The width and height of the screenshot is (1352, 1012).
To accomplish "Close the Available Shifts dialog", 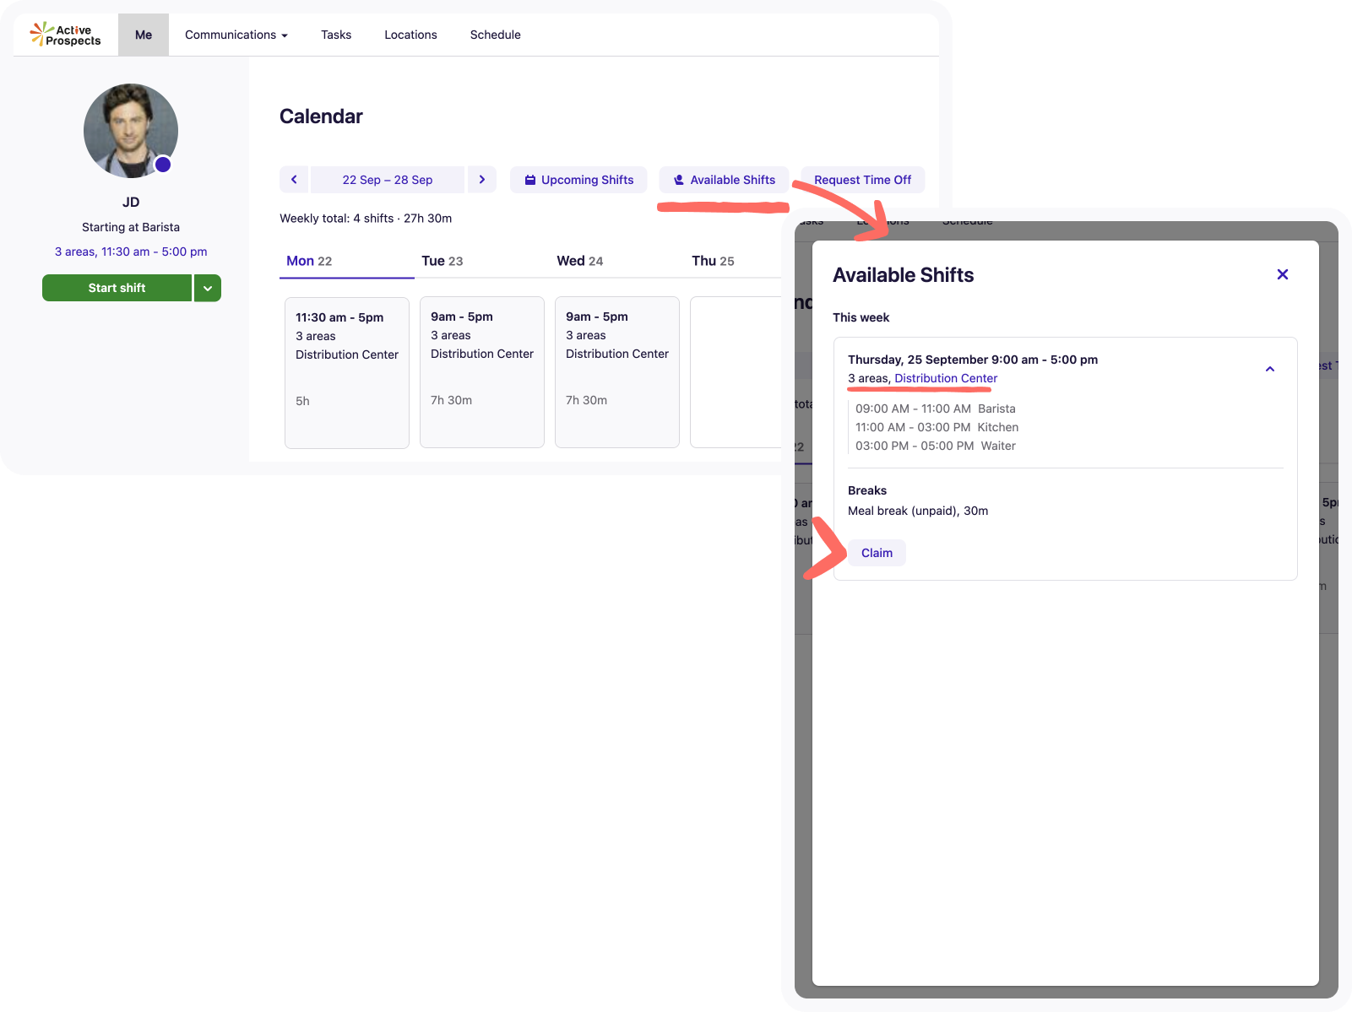I will pos(1282,274).
